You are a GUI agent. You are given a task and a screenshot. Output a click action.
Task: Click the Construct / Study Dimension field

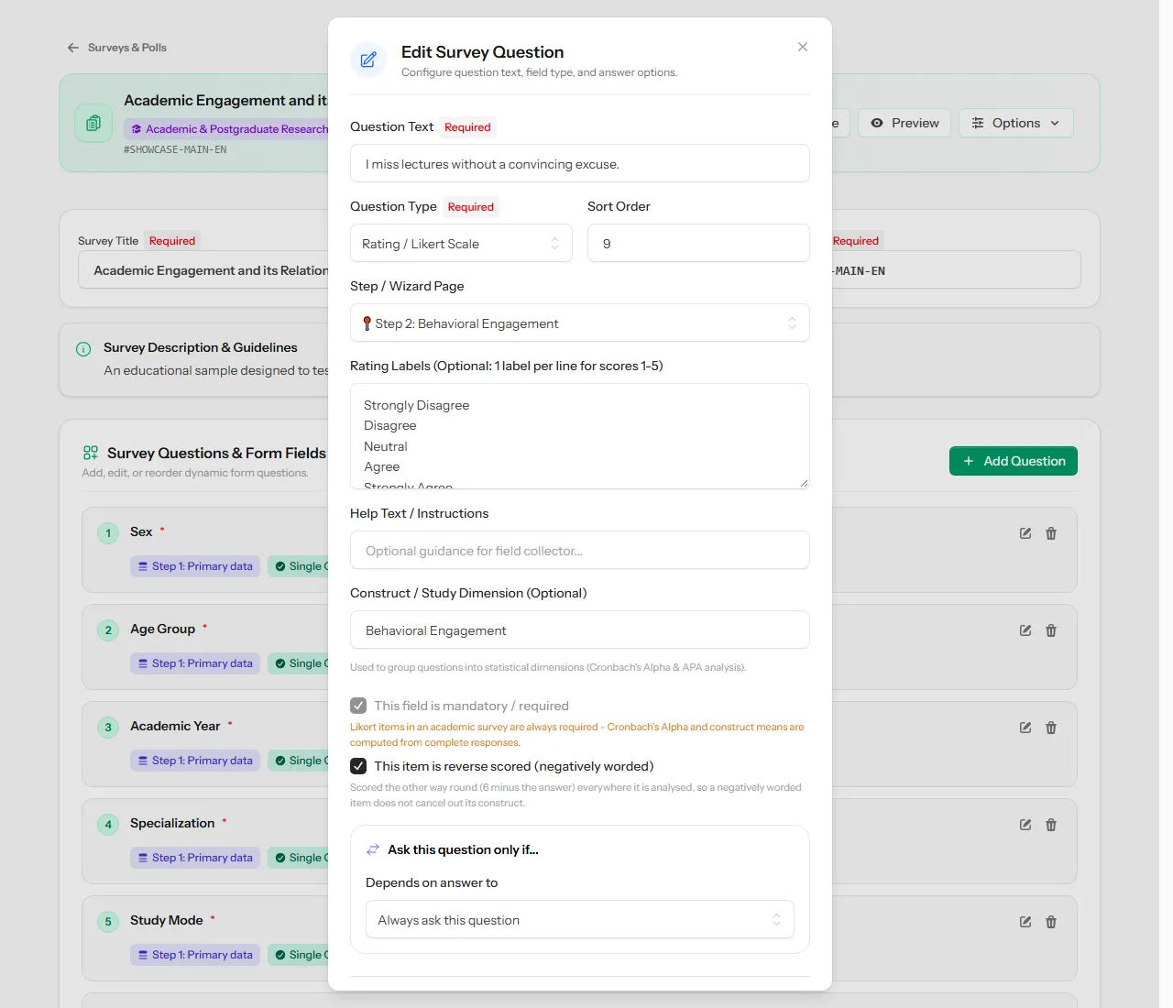pos(580,630)
